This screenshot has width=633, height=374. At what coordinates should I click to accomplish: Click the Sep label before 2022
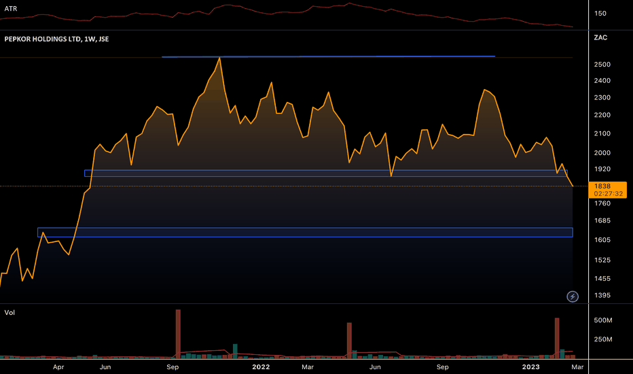click(173, 367)
